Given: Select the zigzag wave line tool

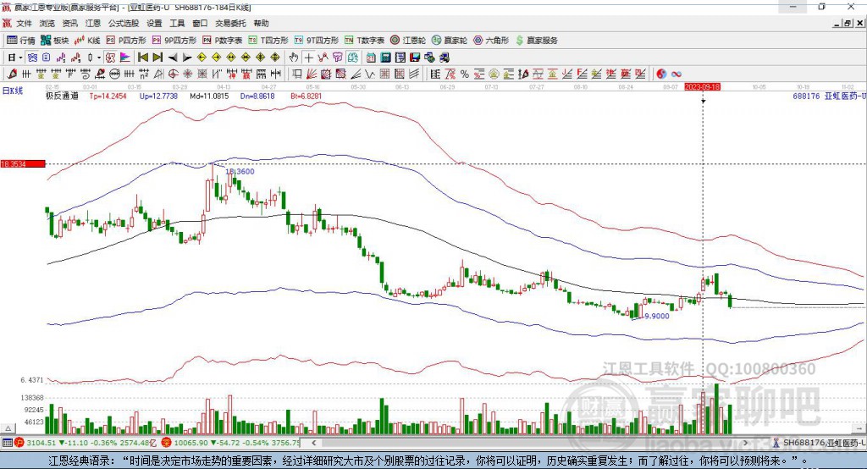Looking at the screenshot, I should (x=370, y=74).
